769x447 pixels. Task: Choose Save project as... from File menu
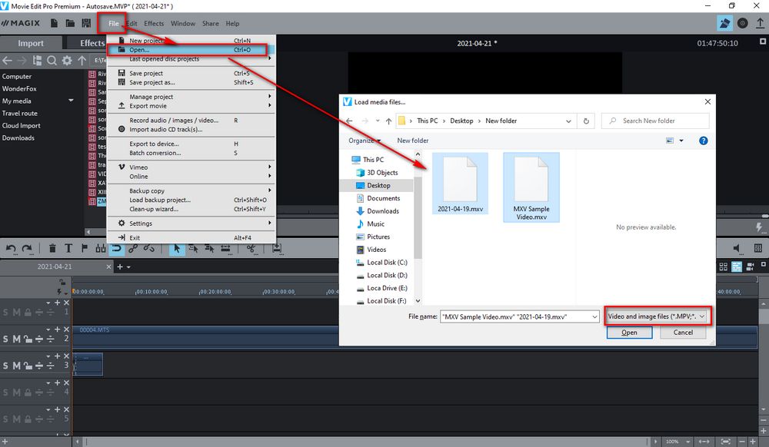point(191,82)
